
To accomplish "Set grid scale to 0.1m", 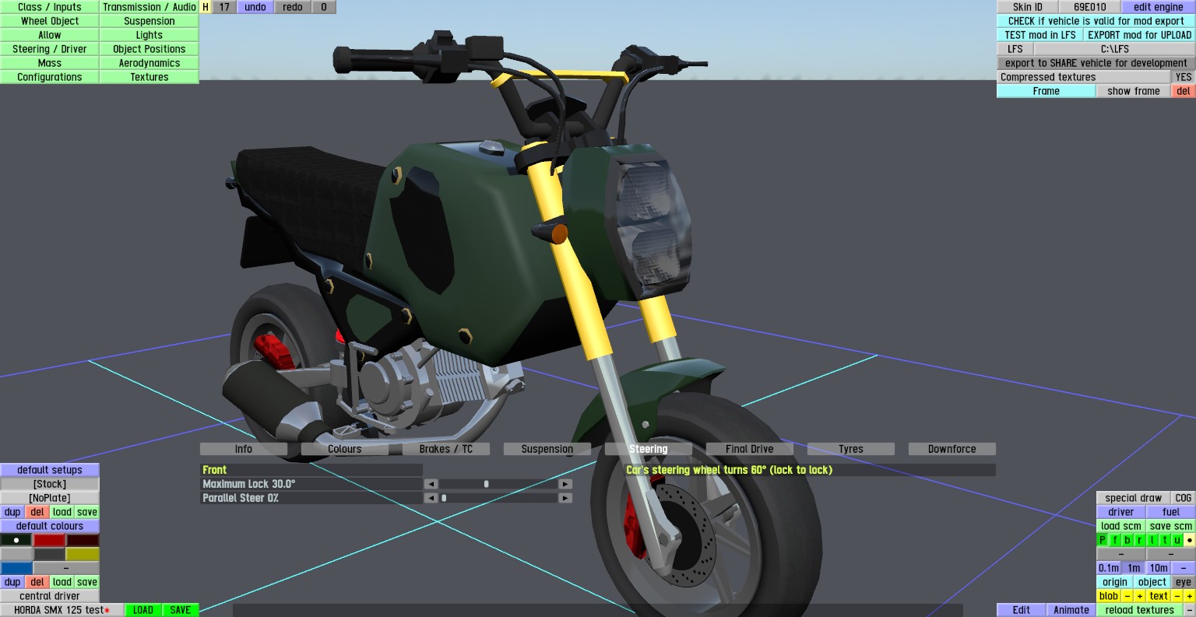I will [x=1109, y=568].
